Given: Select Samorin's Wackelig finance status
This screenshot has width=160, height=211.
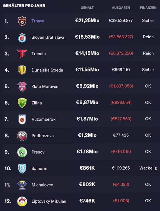Looking at the screenshot, I should 148,168.
